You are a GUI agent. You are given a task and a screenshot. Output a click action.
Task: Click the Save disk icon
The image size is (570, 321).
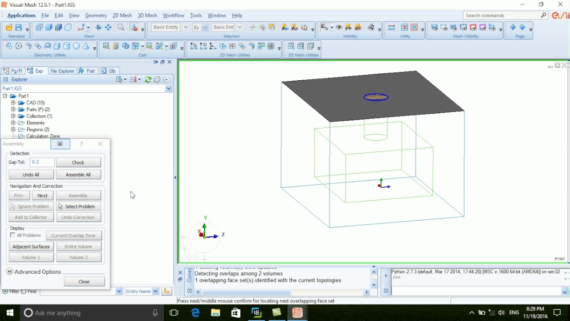[x=19, y=28]
